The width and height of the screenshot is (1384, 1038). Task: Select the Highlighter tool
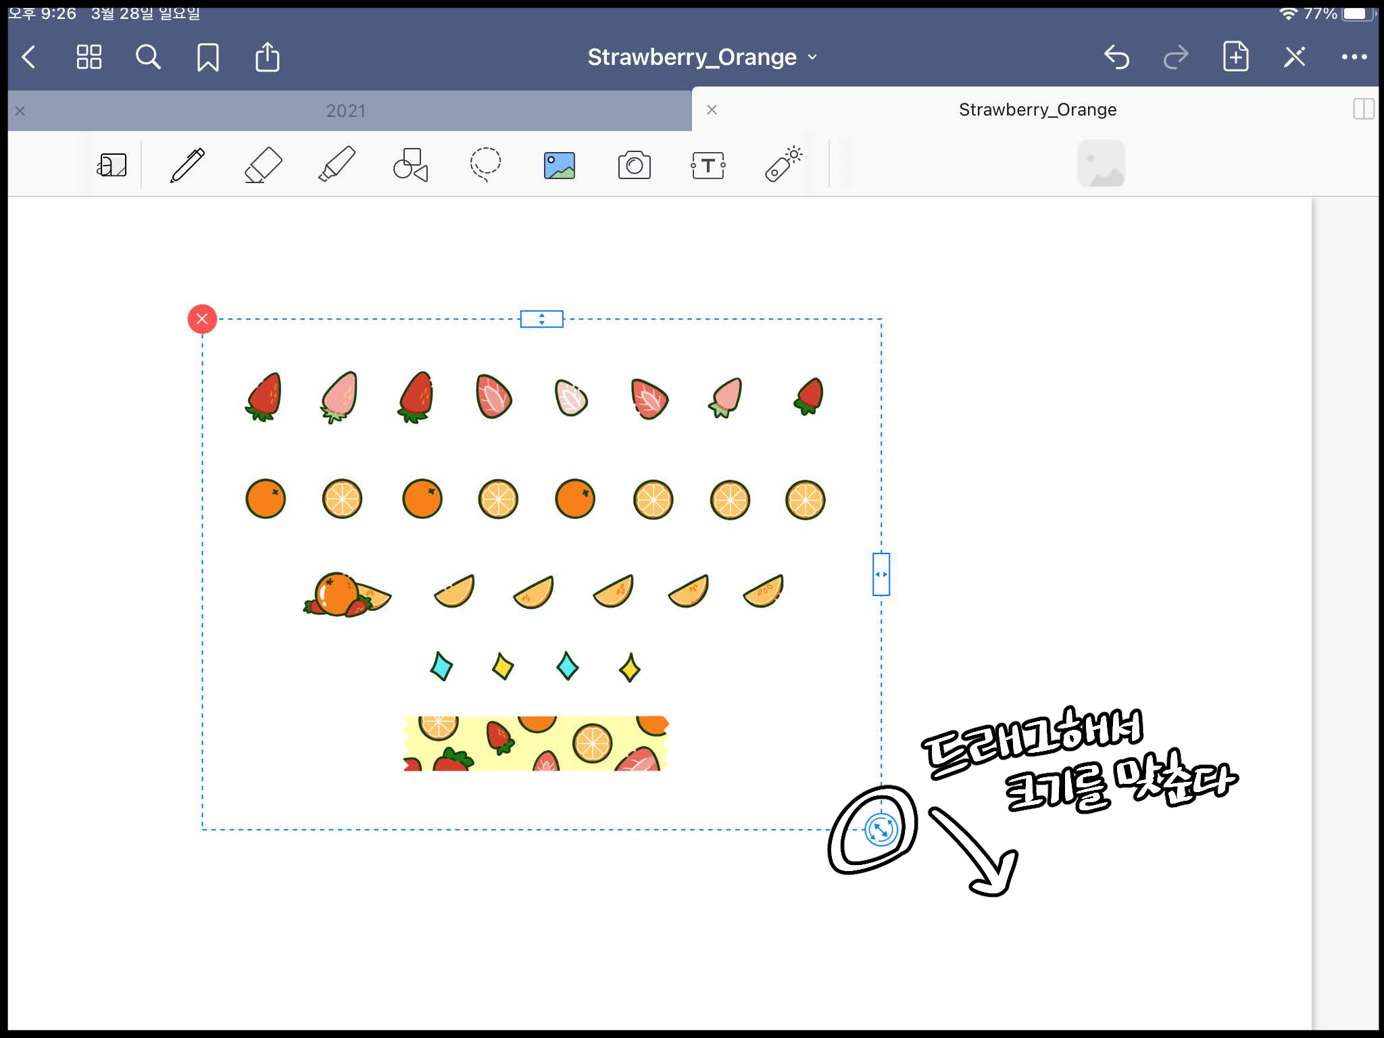(x=337, y=165)
